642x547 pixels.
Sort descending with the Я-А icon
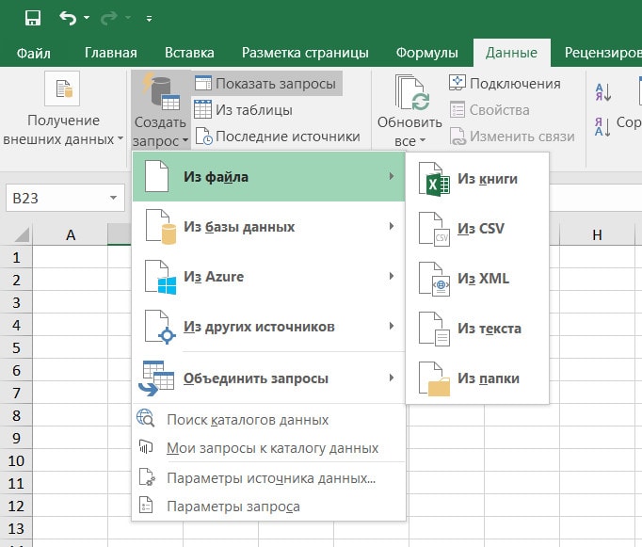click(x=603, y=127)
